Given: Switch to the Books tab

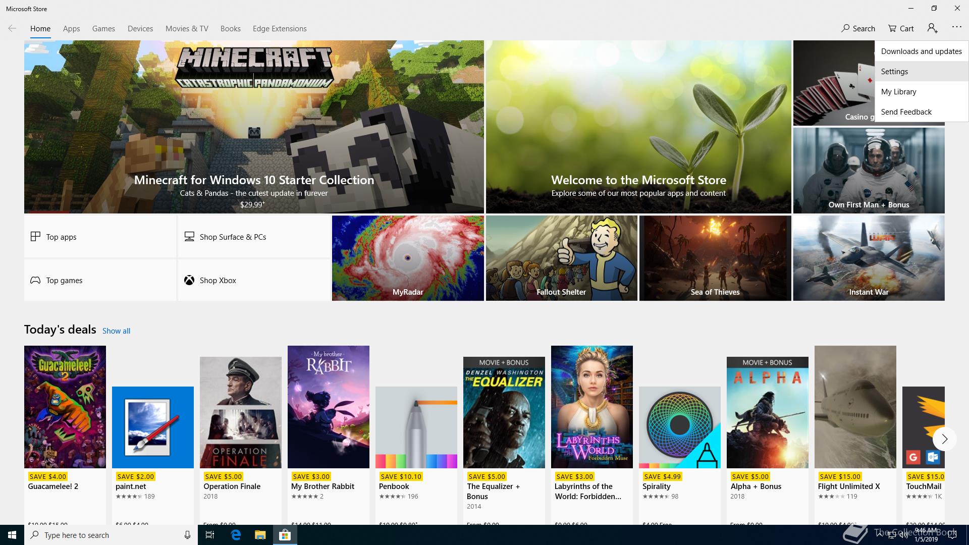Looking at the screenshot, I should (x=230, y=28).
